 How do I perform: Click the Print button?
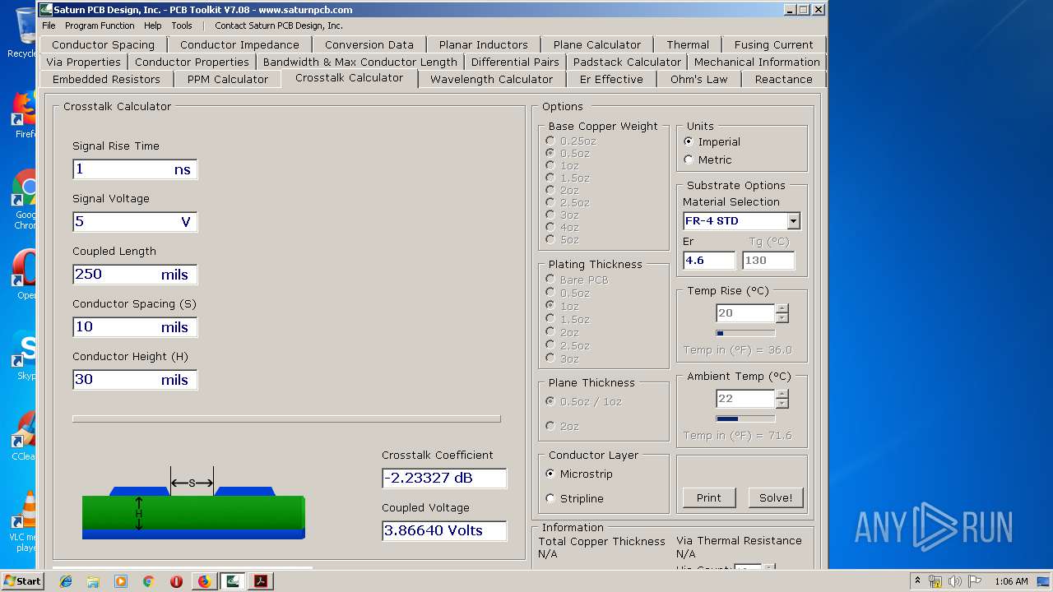708,497
